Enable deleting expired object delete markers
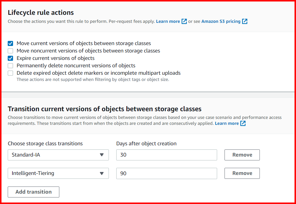Image resolution: width=296 pixels, height=204 pixels. pyautogui.click(x=10, y=73)
